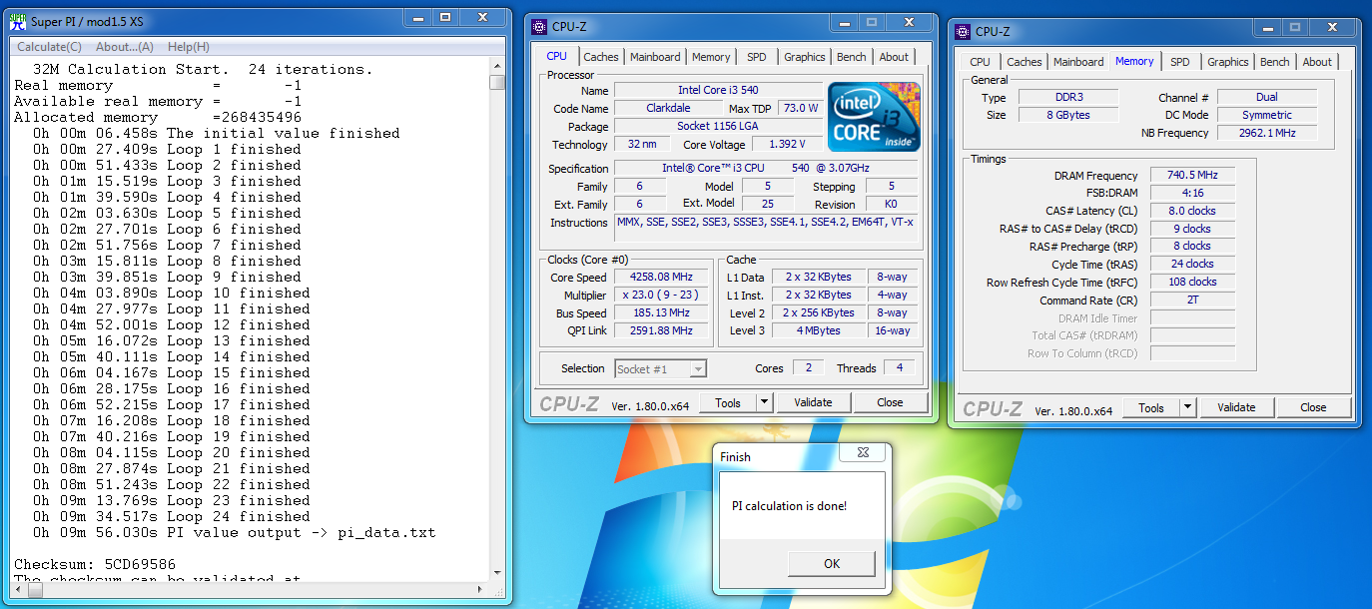Click the 'PI value output -> pi_data.txt' line
Image resolution: width=1372 pixels, height=609 pixels.
pos(235,532)
